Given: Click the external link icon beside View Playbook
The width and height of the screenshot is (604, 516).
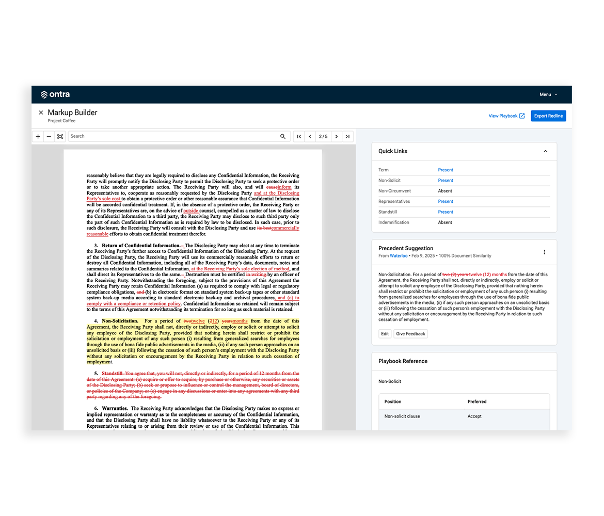Looking at the screenshot, I should (x=522, y=116).
